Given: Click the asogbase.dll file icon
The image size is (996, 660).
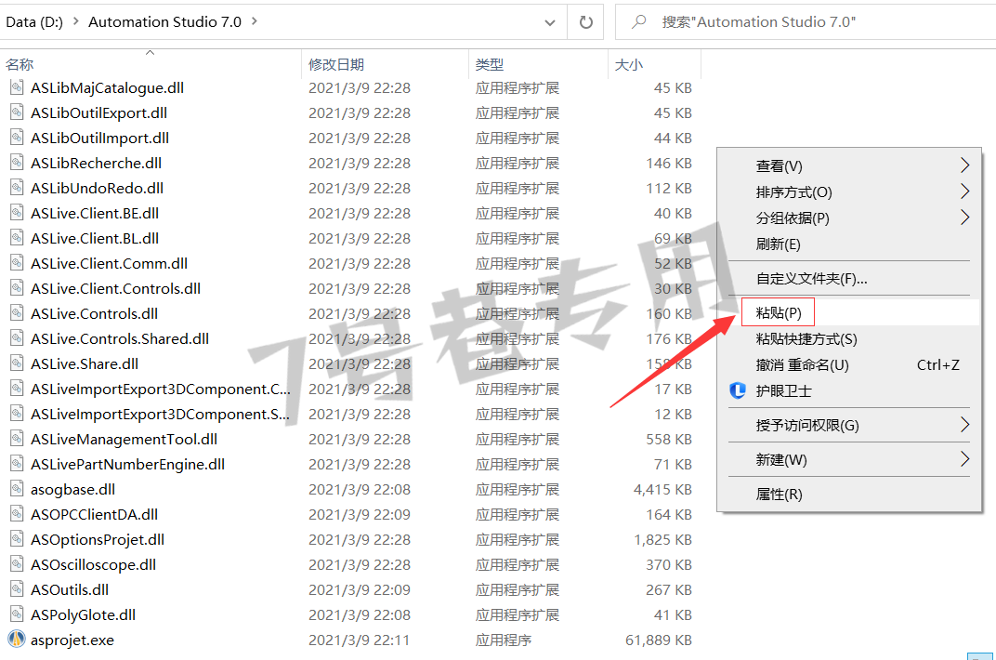Looking at the screenshot, I should tap(17, 489).
